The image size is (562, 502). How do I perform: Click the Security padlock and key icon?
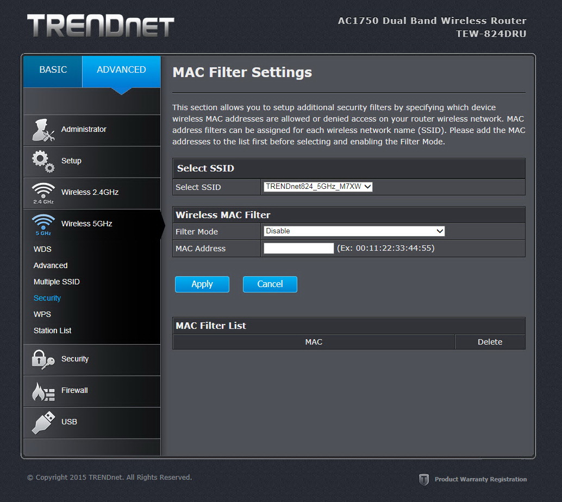coord(43,360)
